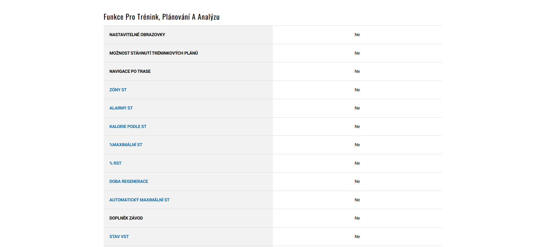Select the Ne value for KALORIE PODLE ST
This screenshot has width=546, height=247.
[357, 127]
